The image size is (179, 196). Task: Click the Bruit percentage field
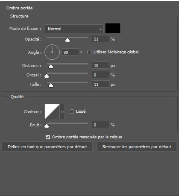[x=101, y=125]
